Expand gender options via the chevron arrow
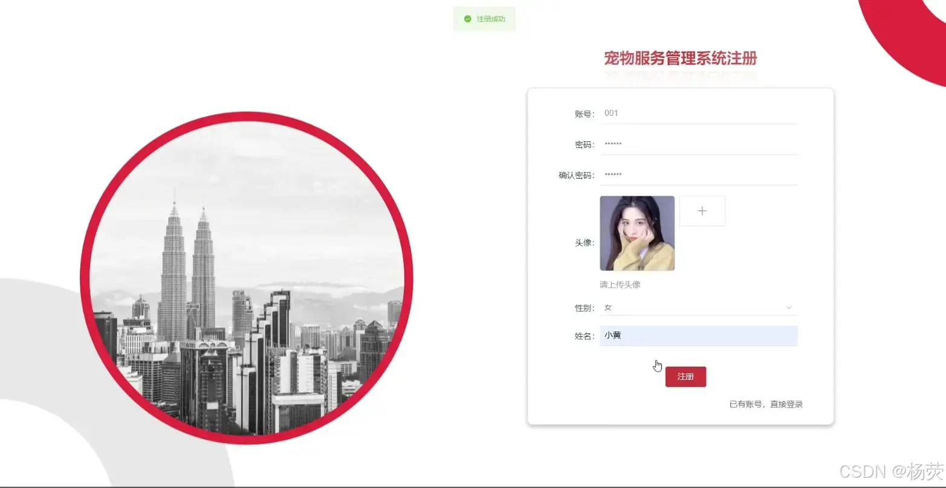Viewport: 946px width, 488px height. pos(789,307)
